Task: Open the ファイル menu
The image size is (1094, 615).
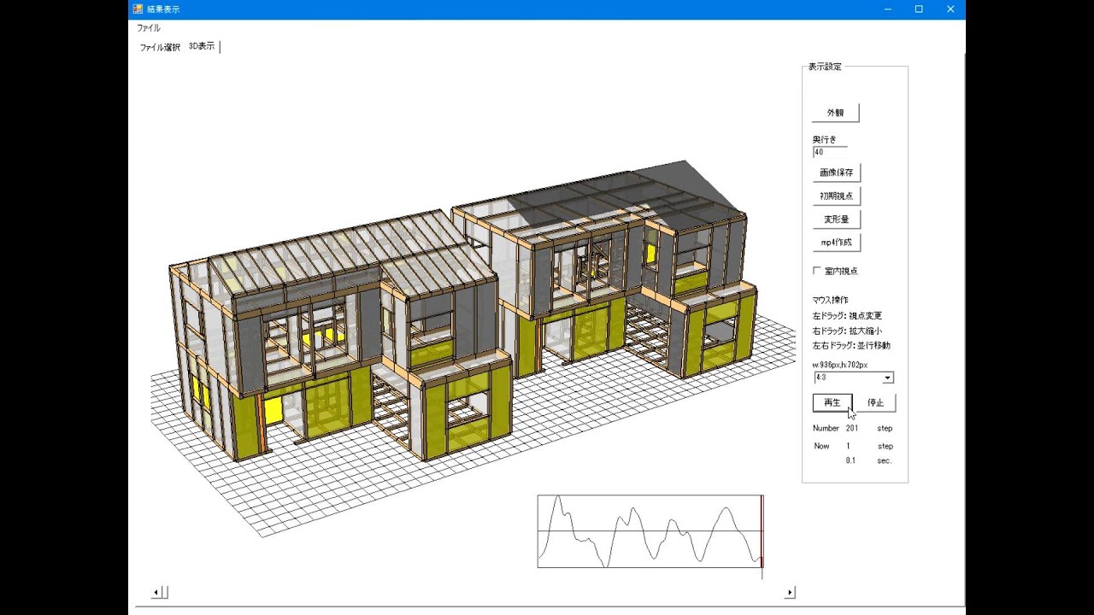Action: (x=148, y=28)
